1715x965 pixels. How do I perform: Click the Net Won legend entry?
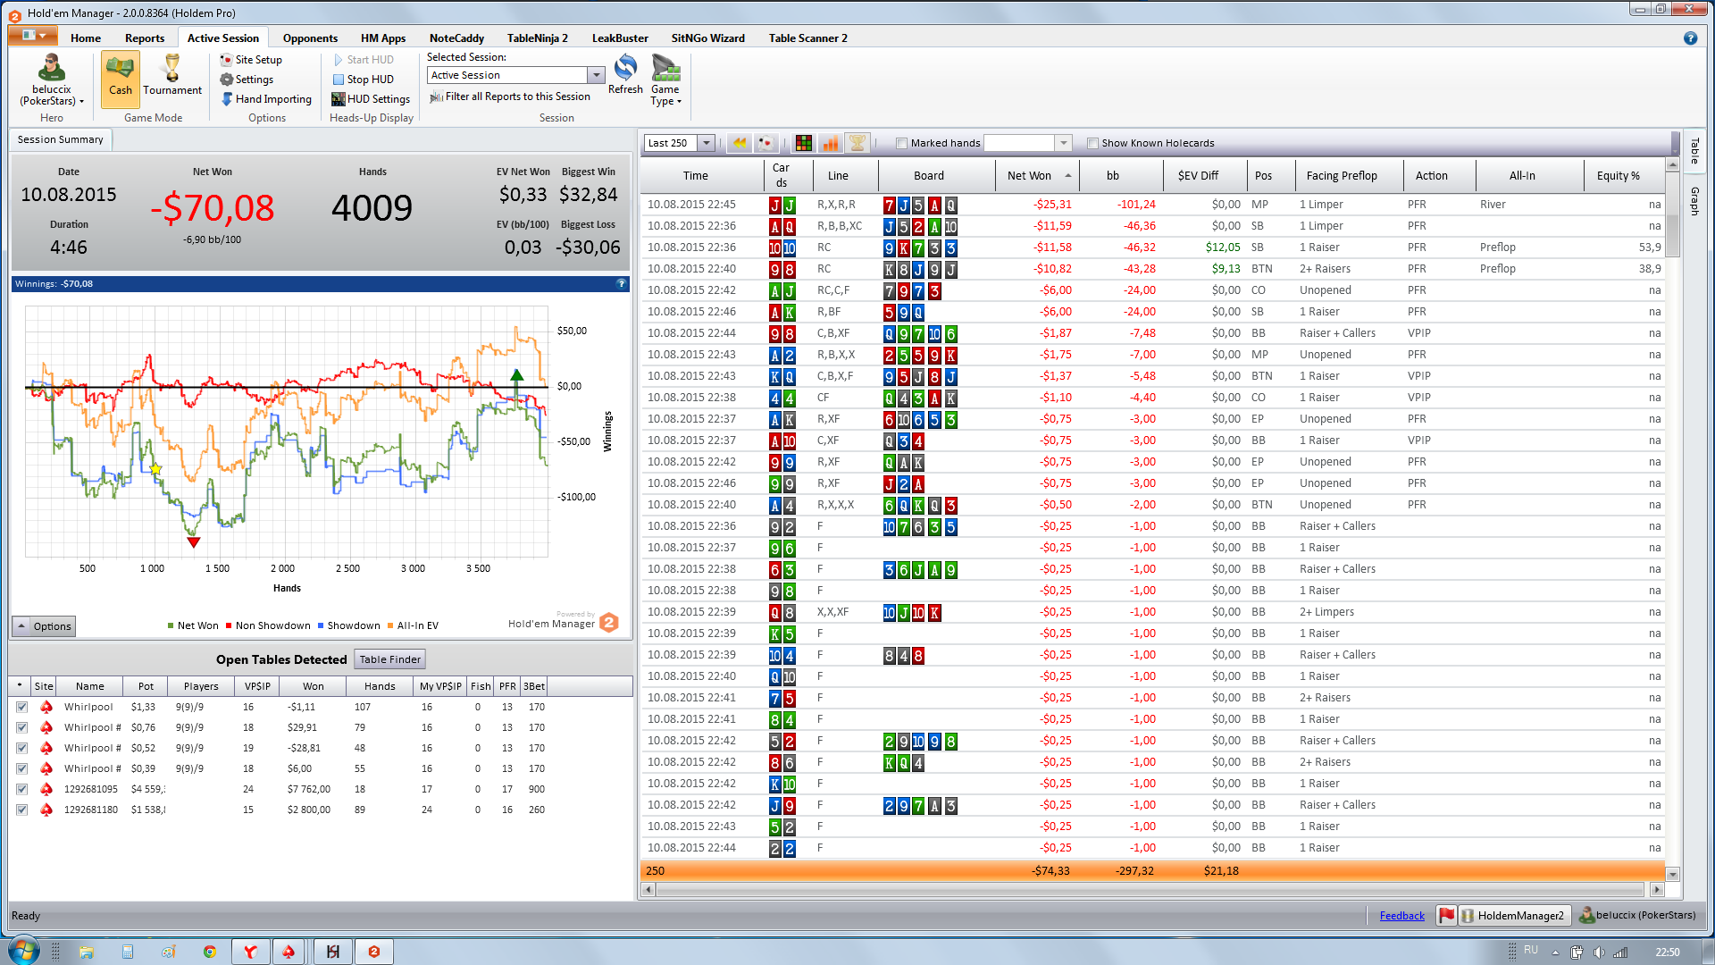click(x=192, y=625)
